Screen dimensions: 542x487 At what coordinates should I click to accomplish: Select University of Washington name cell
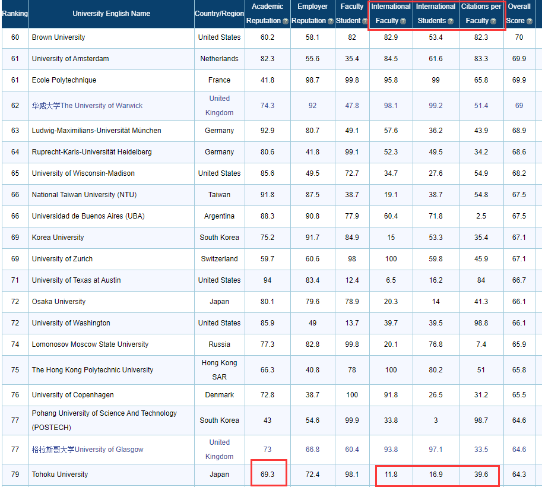coord(111,323)
